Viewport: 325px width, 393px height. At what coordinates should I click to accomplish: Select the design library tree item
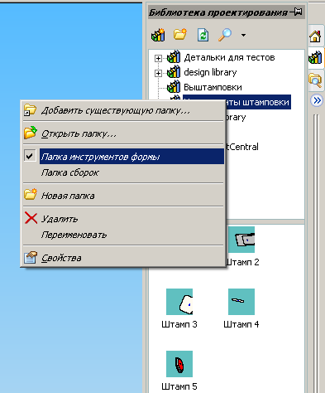click(210, 72)
